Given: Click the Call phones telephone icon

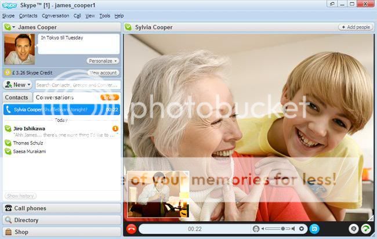Looking at the screenshot, I should click(9, 208).
